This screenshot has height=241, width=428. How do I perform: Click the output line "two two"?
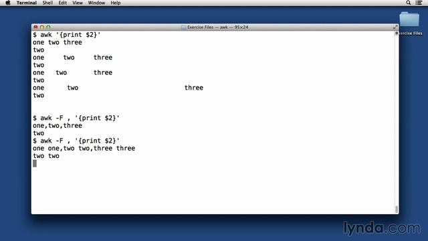[x=46, y=156]
